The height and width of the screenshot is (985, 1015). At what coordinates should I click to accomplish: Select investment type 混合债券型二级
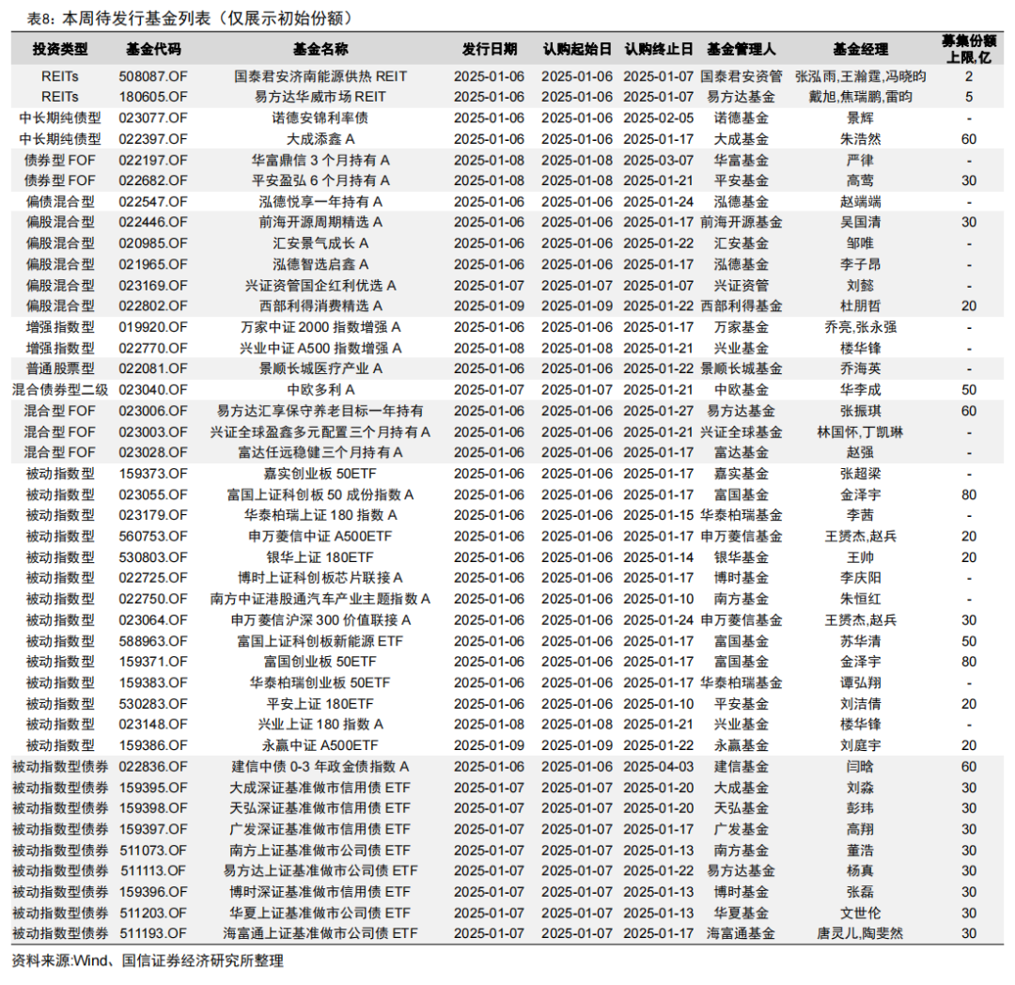[60, 390]
